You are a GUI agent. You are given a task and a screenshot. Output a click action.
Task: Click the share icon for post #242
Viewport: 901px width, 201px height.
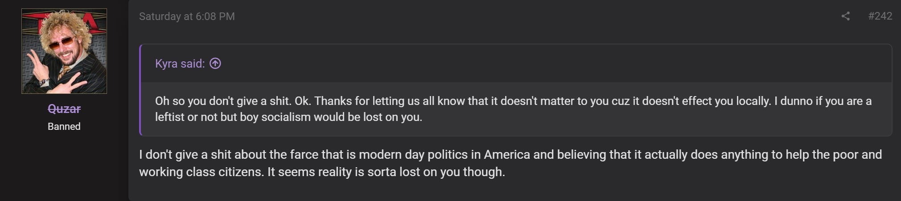(845, 16)
